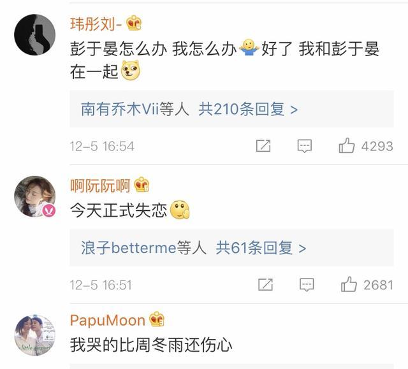Tap the username 啊阮阮啊

(x=100, y=185)
